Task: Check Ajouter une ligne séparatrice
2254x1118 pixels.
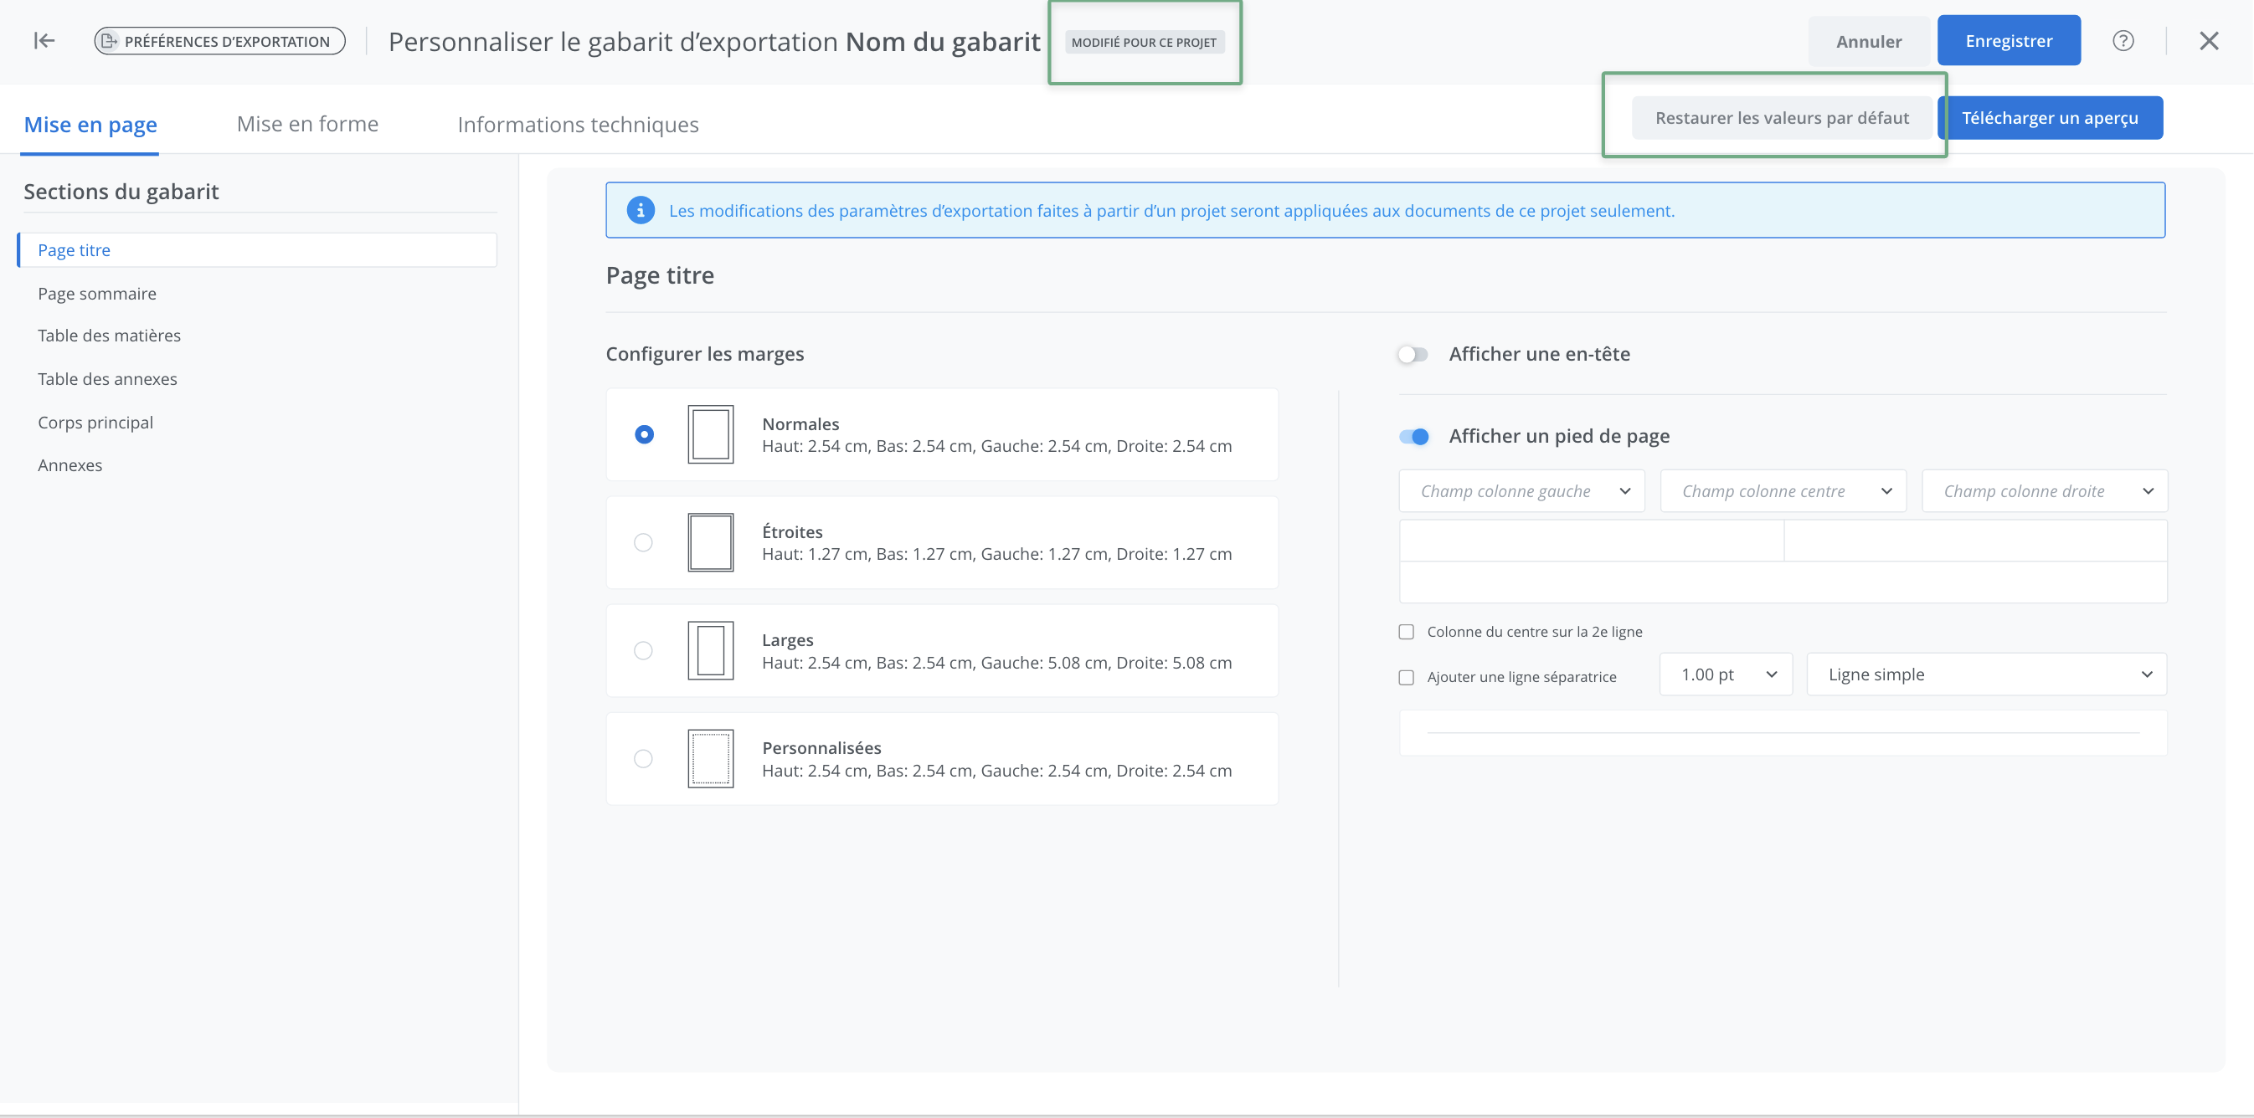Action: pyautogui.click(x=1406, y=677)
